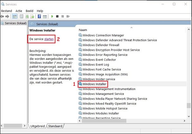Start service with green play icon
The width and height of the screenshot is (192, 134).
(x=52, y=16)
